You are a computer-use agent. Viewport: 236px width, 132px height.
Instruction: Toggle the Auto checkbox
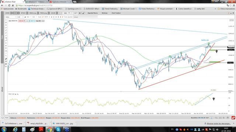pyautogui.click(x=37, y=17)
